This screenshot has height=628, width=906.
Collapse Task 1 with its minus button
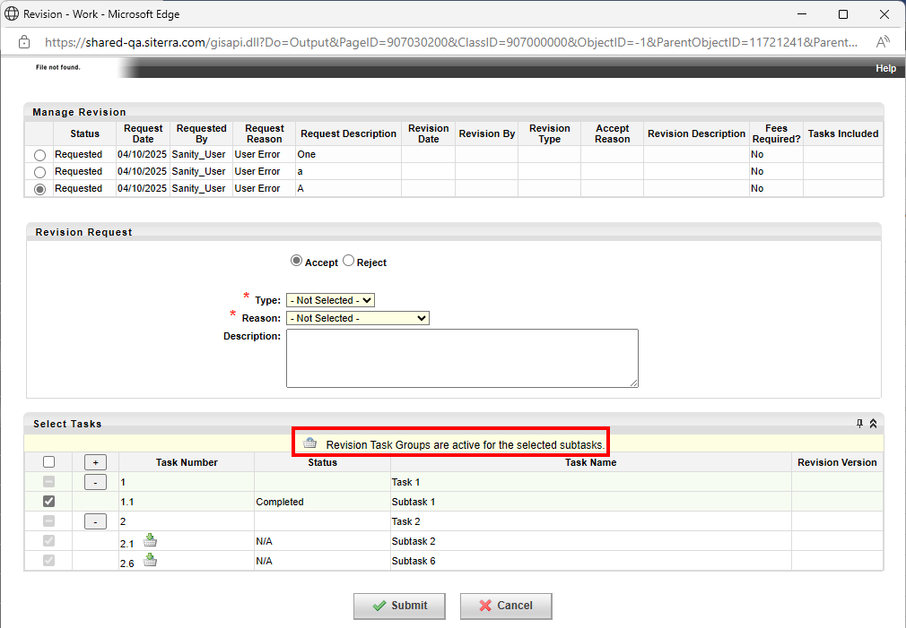pyautogui.click(x=95, y=481)
